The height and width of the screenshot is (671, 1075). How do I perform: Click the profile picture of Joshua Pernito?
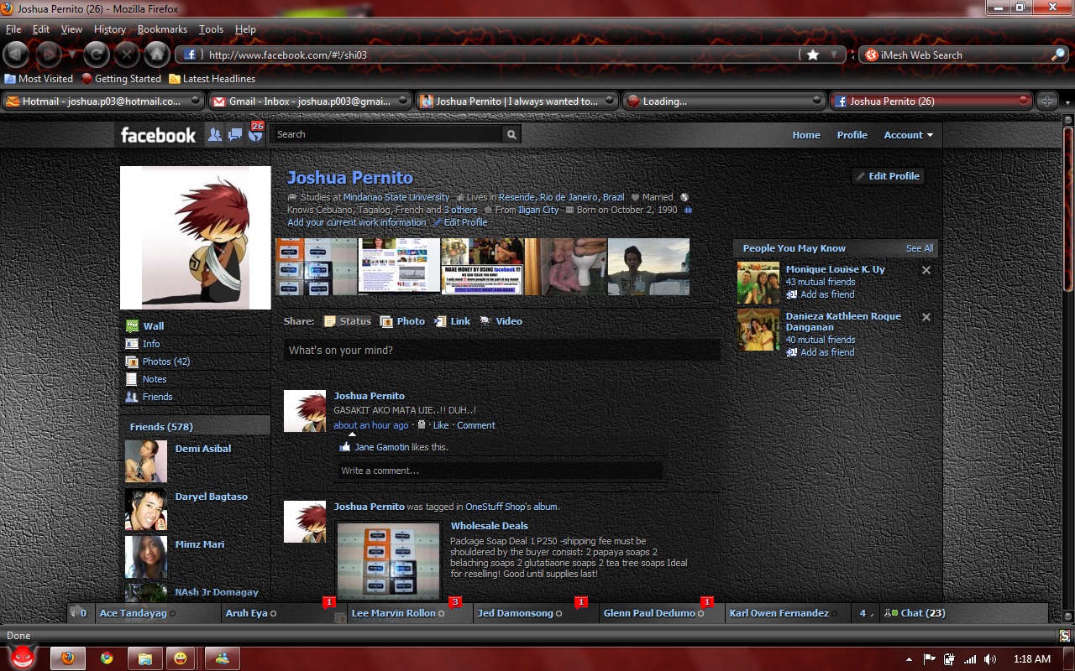pos(196,238)
